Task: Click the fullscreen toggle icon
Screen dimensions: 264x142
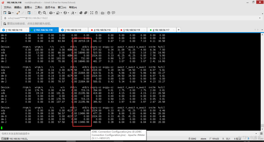Action: tap(92, 13)
